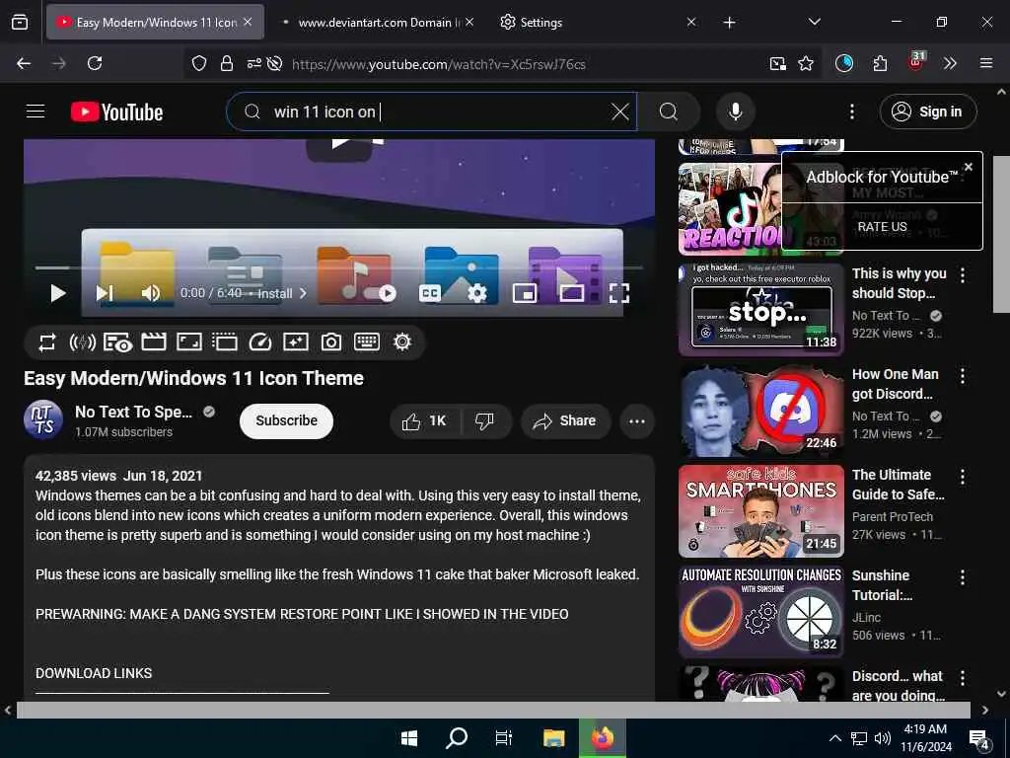Open options for 'The Ultimate Guide to Safe'
Viewport: 1010px width, 758px height.
pyautogui.click(x=963, y=477)
